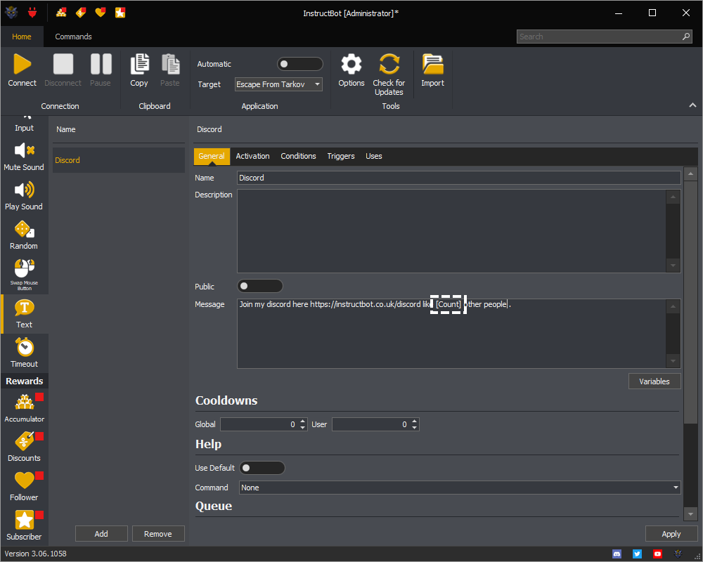Toggle the Use Default help switch

(262, 468)
